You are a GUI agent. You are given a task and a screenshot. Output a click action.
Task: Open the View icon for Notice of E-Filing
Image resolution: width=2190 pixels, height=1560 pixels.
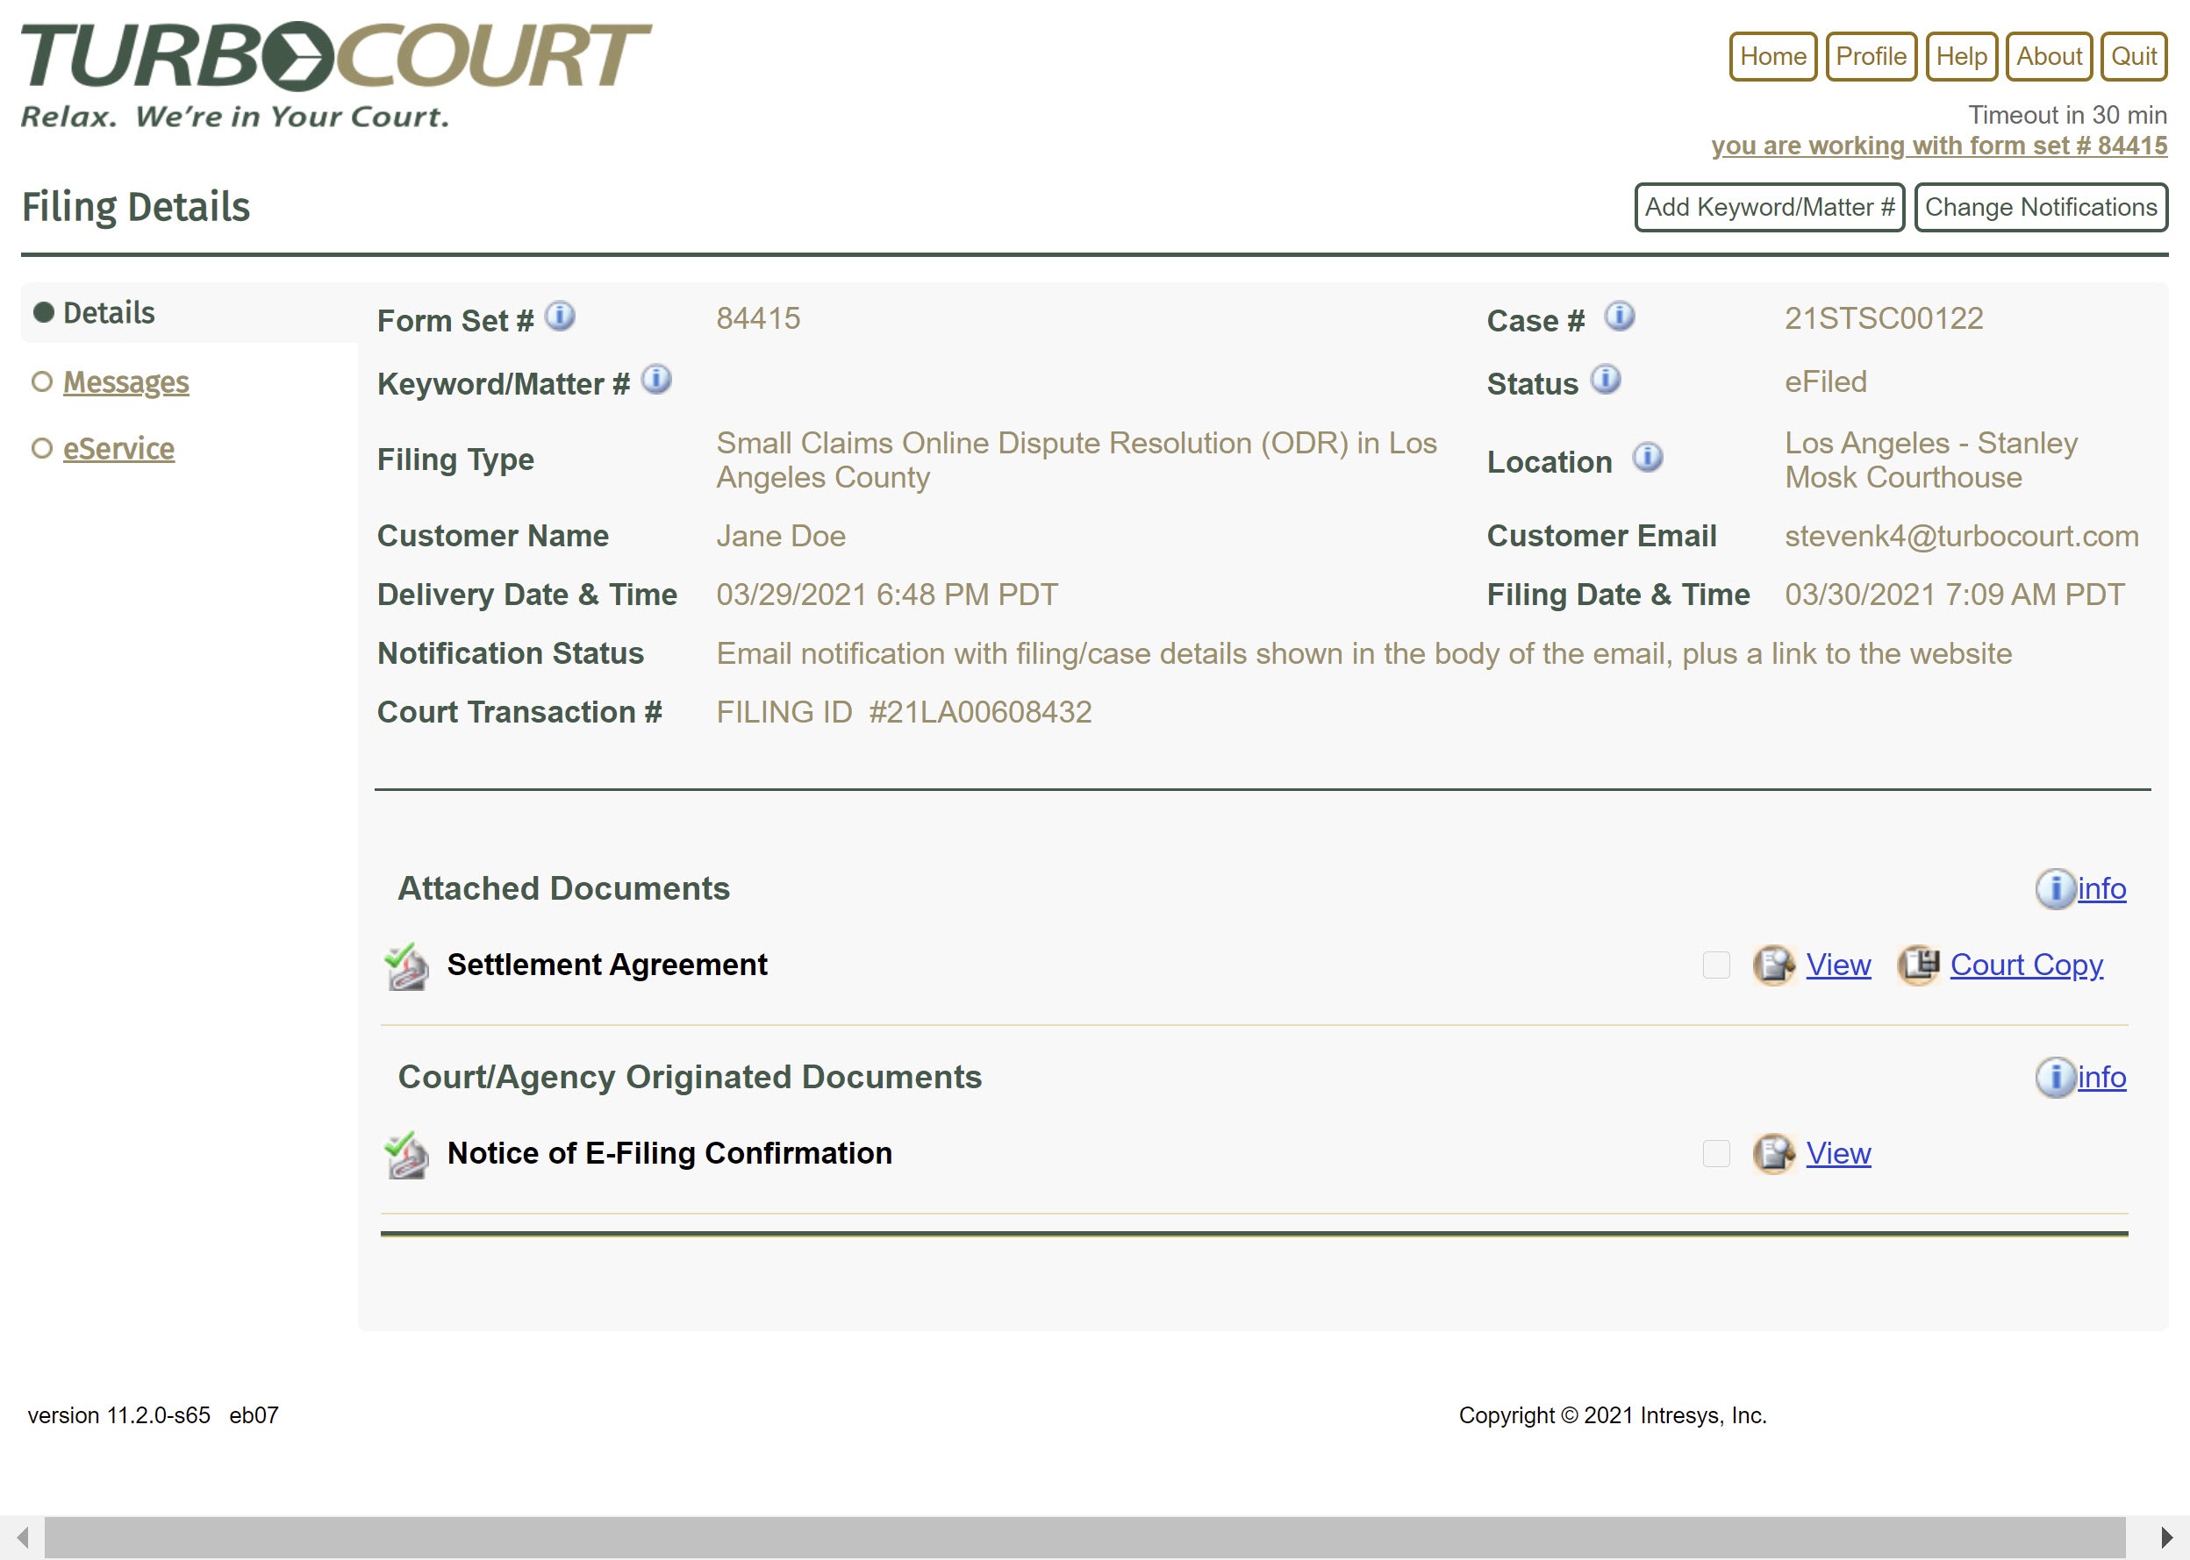pyautogui.click(x=1773, y=1154)
